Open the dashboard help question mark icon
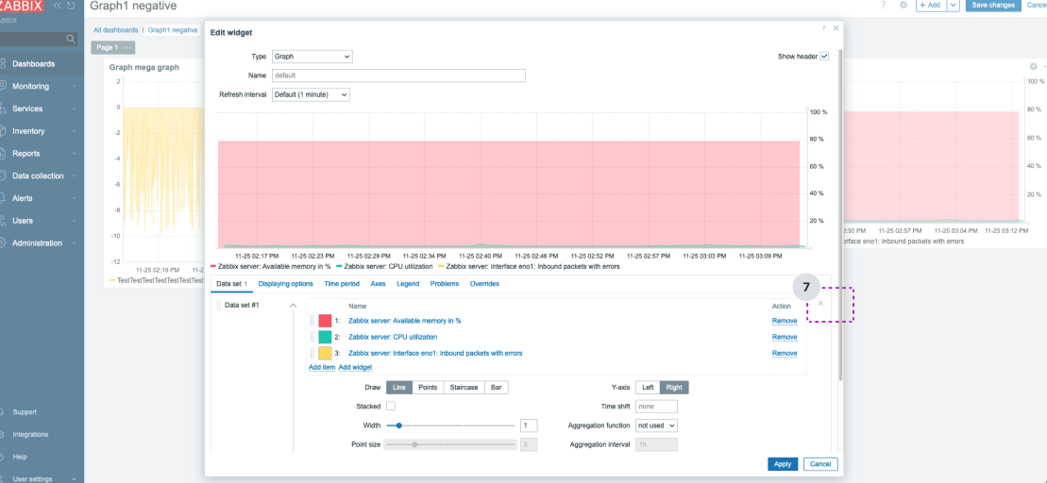 [x=883, y=5]
